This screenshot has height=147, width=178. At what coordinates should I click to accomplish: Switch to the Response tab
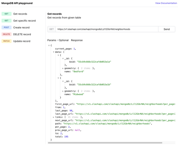coord(77,40)
